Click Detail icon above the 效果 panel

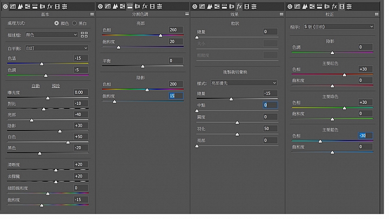[x=210, y=6]
